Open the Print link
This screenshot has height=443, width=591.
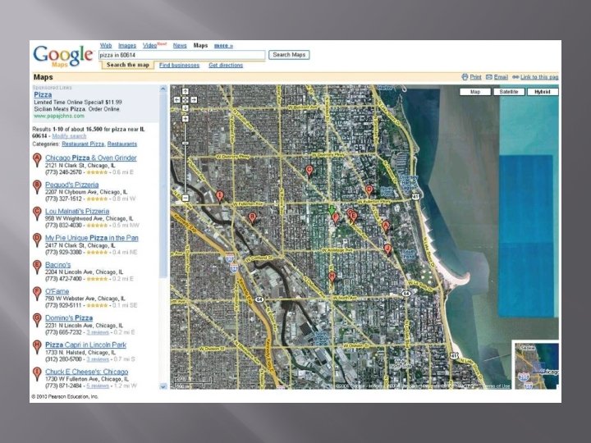point(475,77)
